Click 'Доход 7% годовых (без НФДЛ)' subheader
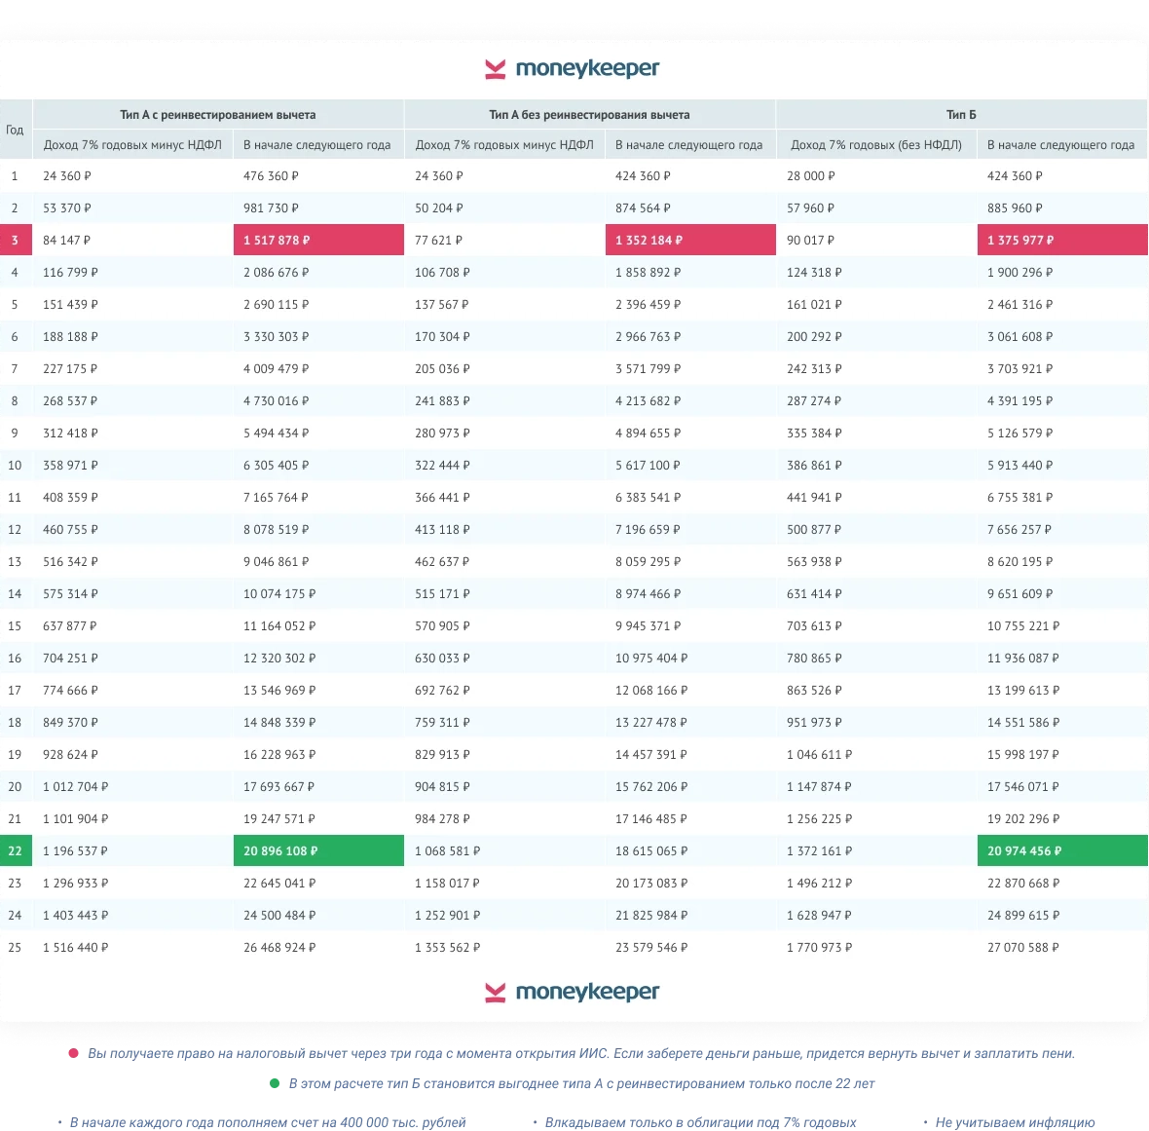 pos(875,144)
